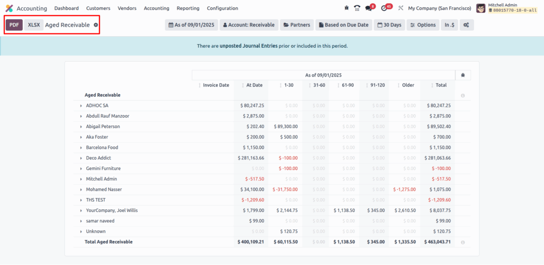Open Mitchell Admin user avatar
Image resolution: width=544 pixels, height=265 pixels.
pyautogui.click(x=480, y=8)
